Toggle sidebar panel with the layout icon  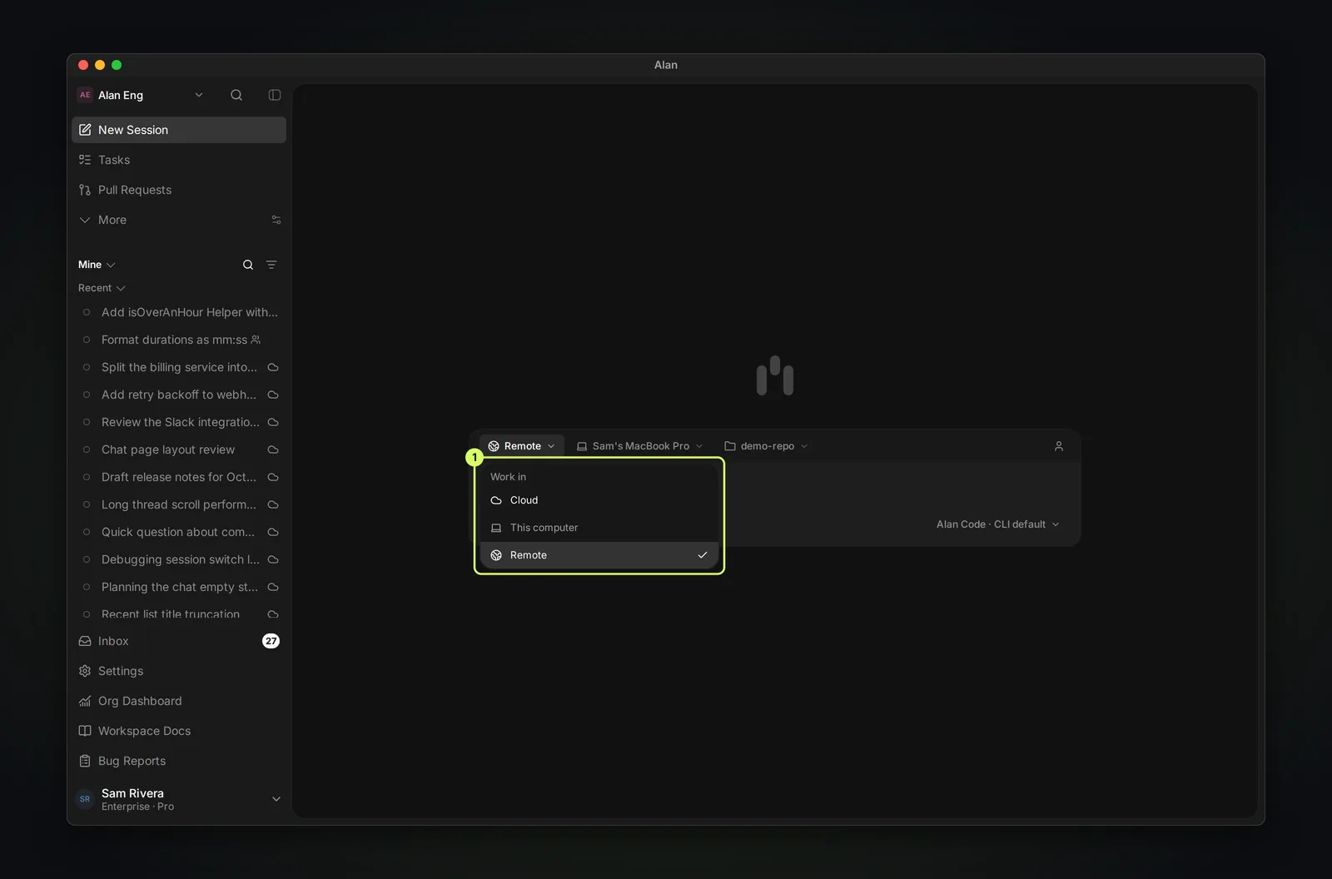pyautogui.click(x=275, y=95)
